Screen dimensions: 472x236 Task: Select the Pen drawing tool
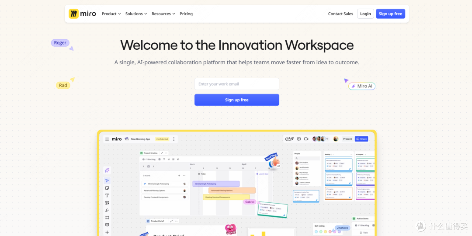tap(107, 210)
